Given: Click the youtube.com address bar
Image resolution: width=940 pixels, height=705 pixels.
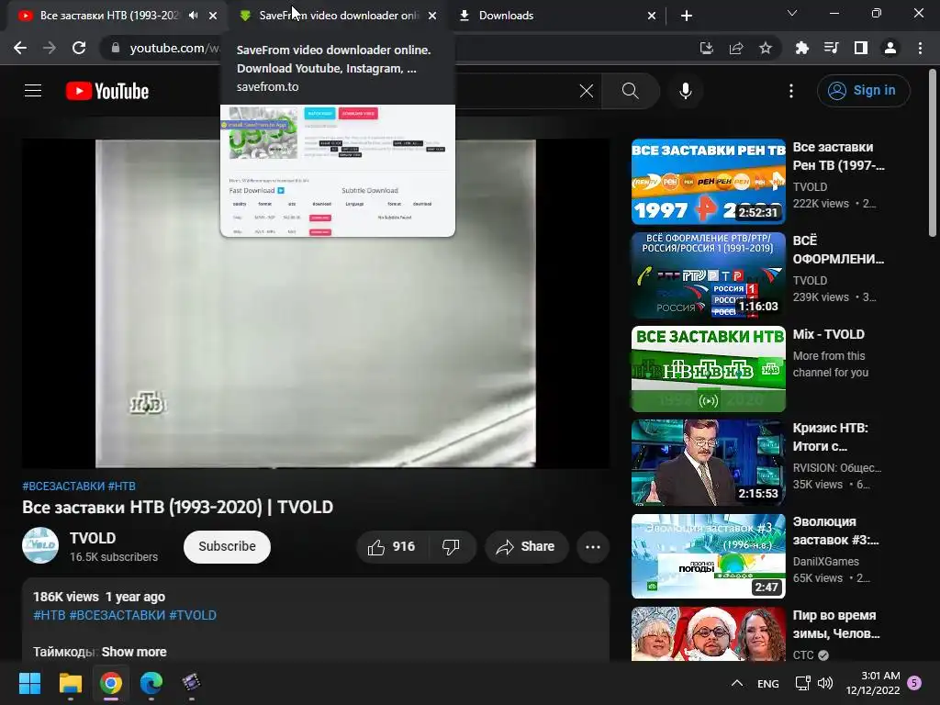Looking at the screenshot, I should [x=173, y=48].
